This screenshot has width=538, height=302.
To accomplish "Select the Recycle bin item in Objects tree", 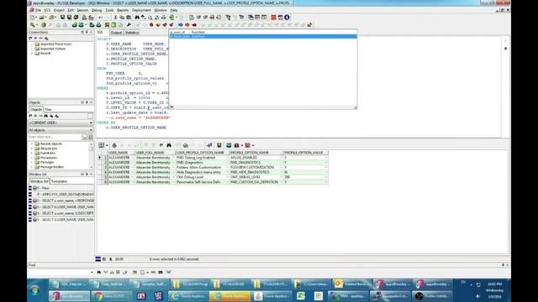I will [49, 148].
